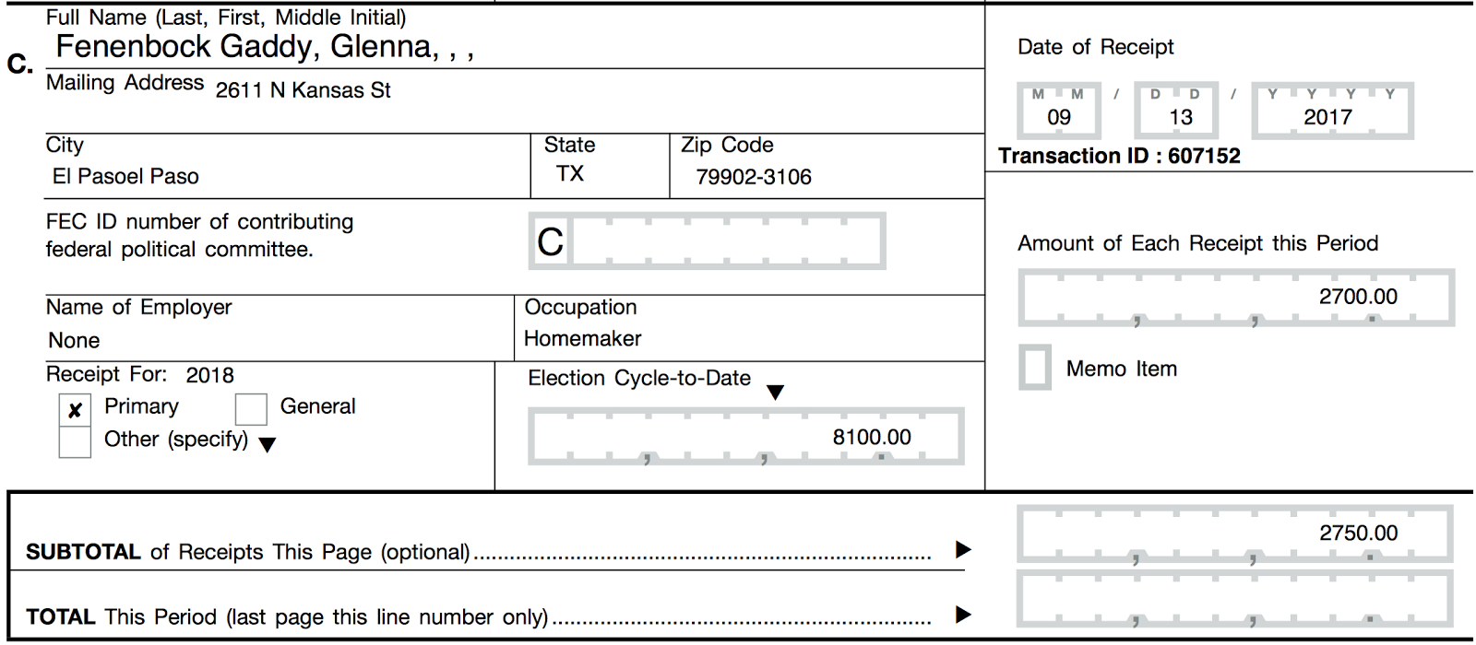The image size is (1476, 645).
Task: Check the Primary checkbox
Action: (75, 410)
